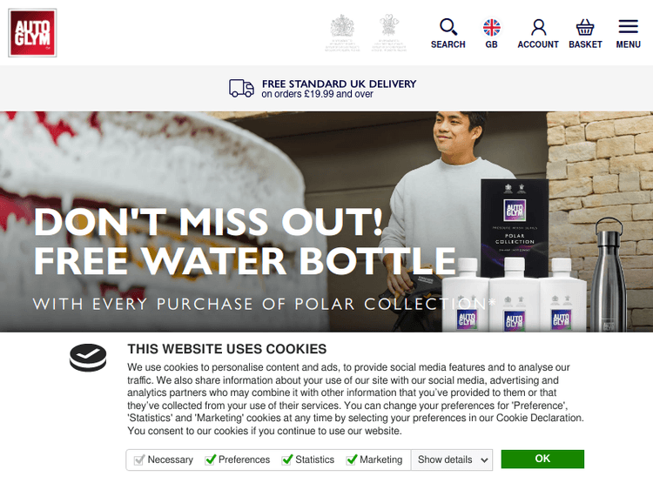Screen dimensions: 653x490
Task: Open search with the magnifier icon
Action: (x=448, y=28)
